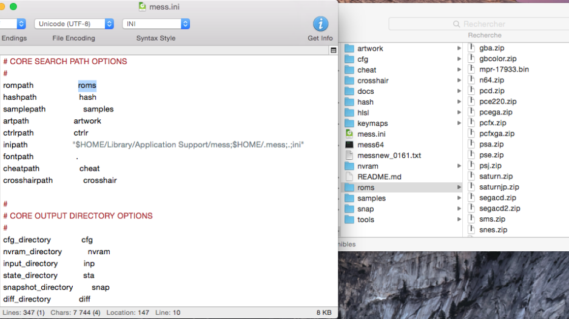Click the split view icon above the text
The height and width of the screenshot is (319, 569).
point(333,51)
